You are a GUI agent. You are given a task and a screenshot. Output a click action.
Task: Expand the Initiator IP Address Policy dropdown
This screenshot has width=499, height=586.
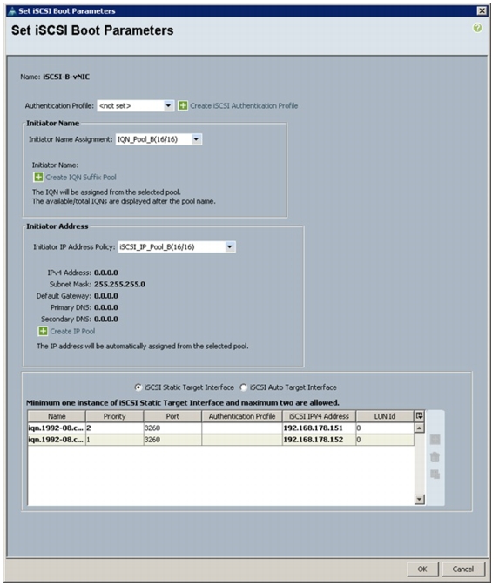coord(177,247)
